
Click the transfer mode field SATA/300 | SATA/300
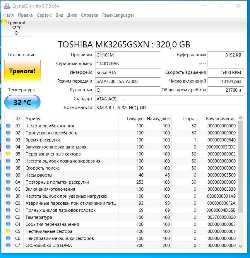coord(128,81)
